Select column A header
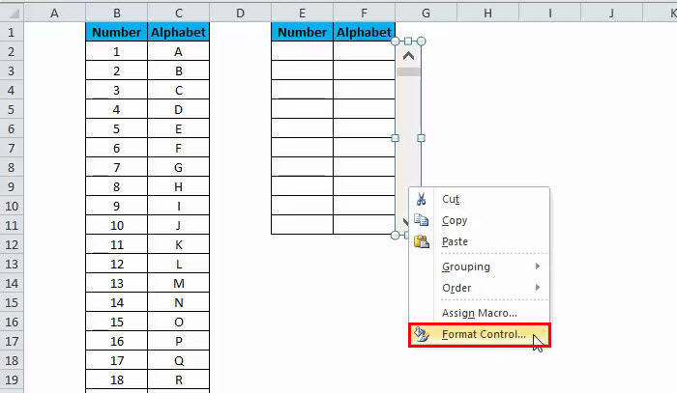The width and height of the screenshot is (677, 393). point(54,13)
